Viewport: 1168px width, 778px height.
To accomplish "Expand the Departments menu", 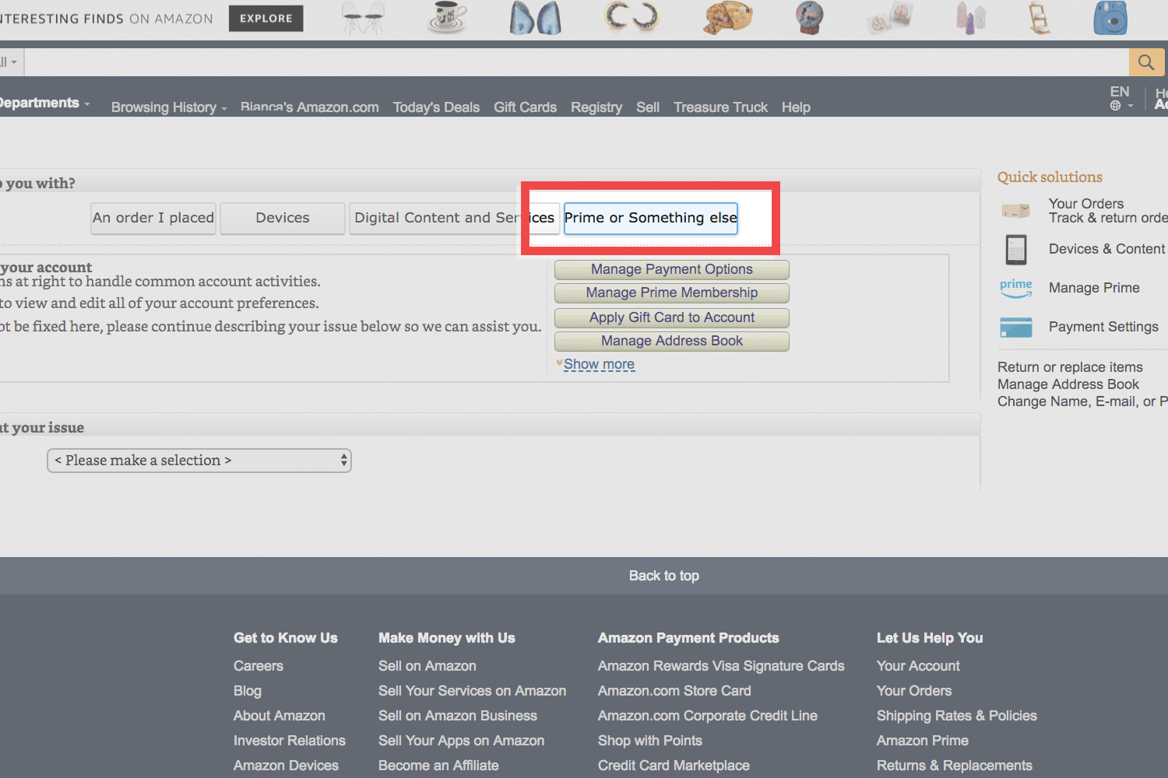I will pos(43,103).
